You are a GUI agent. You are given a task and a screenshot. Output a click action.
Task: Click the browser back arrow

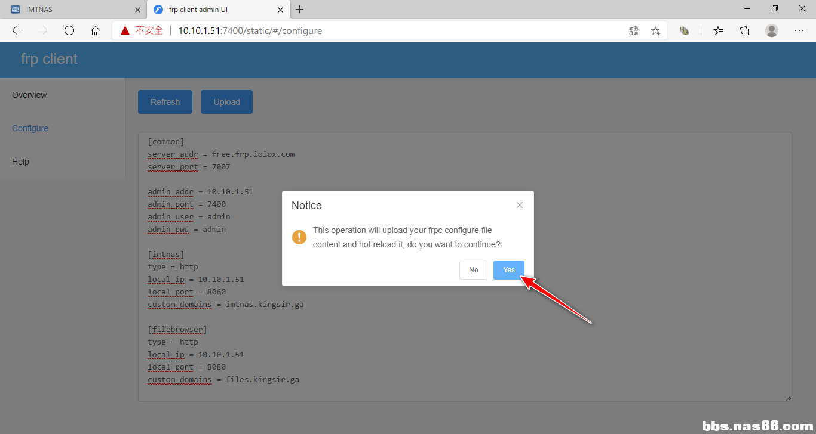click(17, 30)
